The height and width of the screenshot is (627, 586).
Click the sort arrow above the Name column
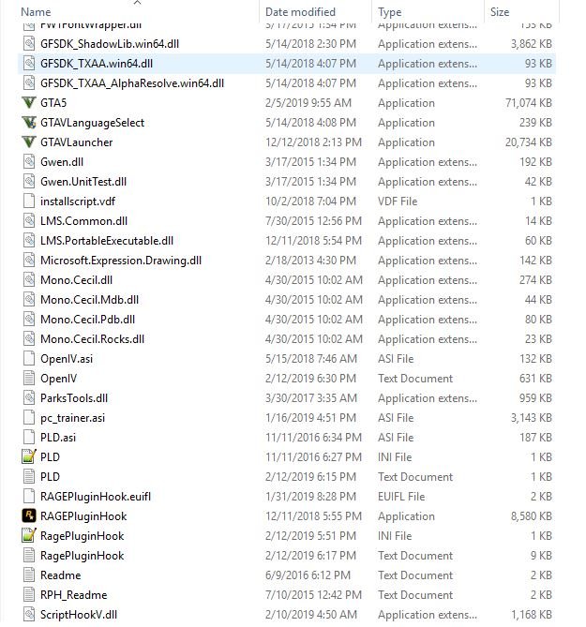pos(137,3)
